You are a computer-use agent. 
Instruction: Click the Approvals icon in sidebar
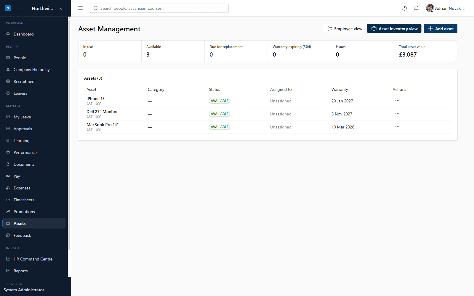[x=8, y=129]
